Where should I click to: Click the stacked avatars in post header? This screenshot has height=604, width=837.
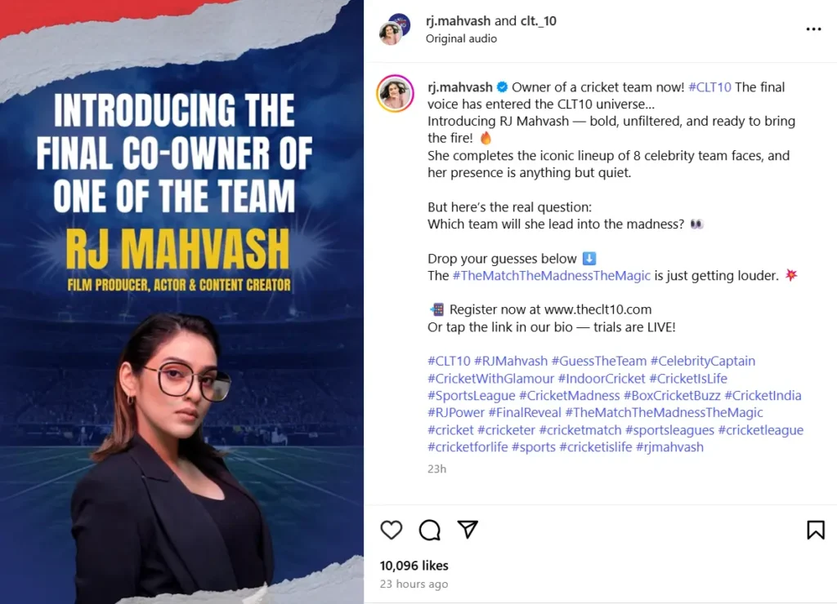(x=395, y=29)
